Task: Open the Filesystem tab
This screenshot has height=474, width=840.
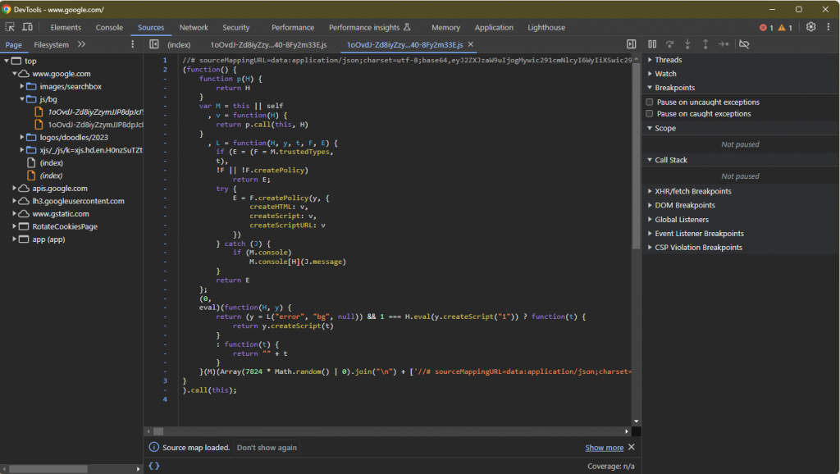Action: pos(52,44)
